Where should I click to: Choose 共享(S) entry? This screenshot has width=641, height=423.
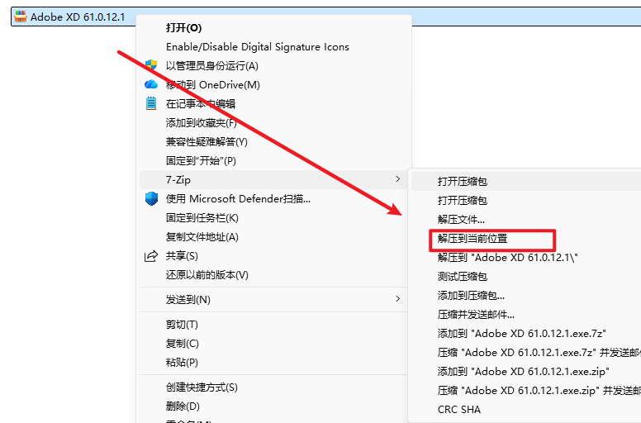pyautogui.click(x=182, y=256)
